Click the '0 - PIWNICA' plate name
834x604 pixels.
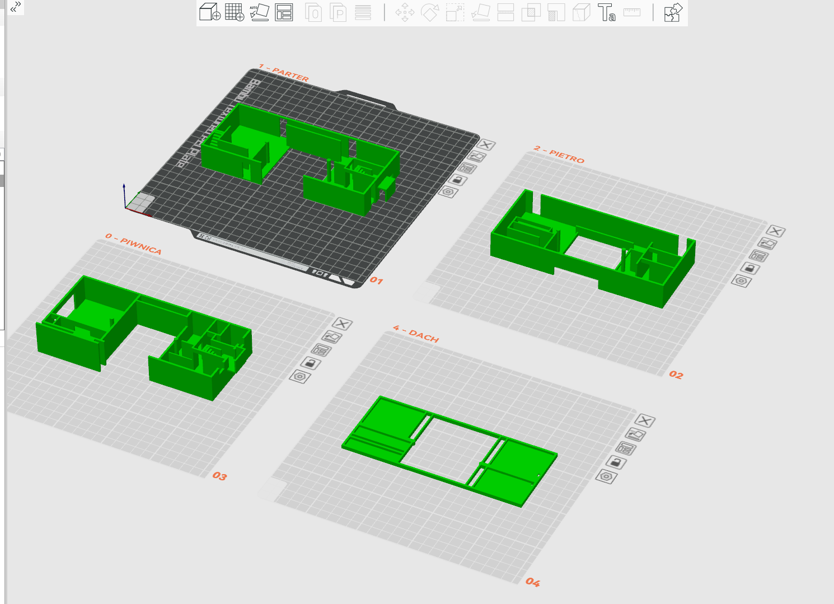coord(134,244)
